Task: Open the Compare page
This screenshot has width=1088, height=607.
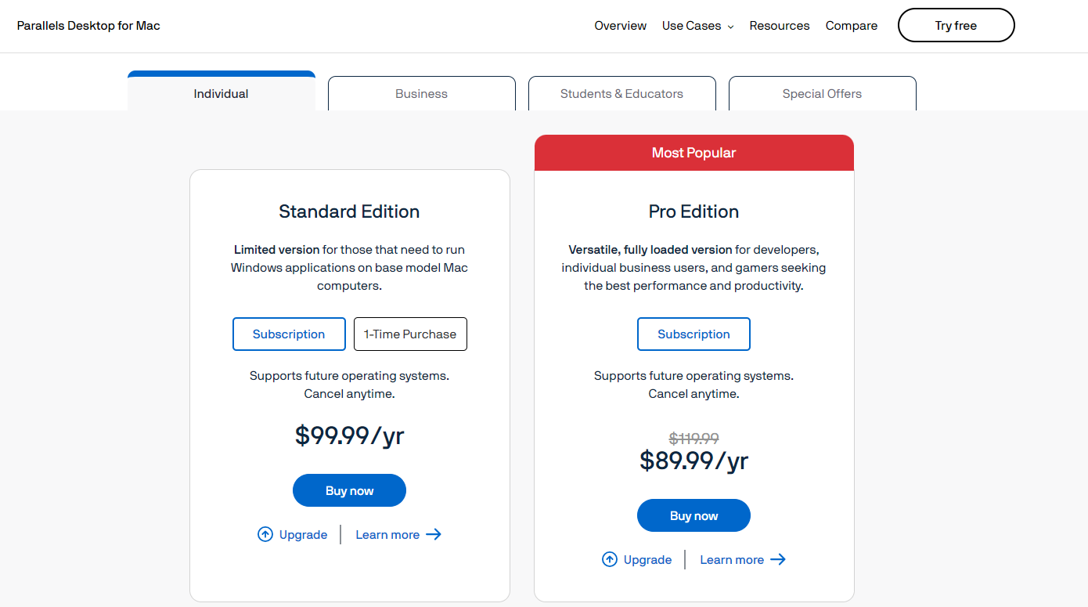Action: (851, 25)
